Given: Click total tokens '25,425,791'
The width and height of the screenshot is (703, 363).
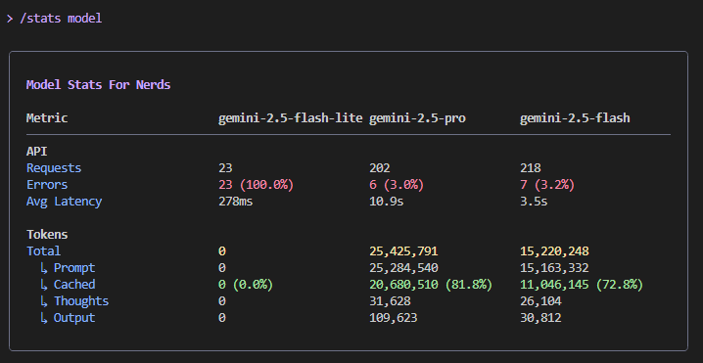Looking at the screenshot, I should click(x=403, y=250).
